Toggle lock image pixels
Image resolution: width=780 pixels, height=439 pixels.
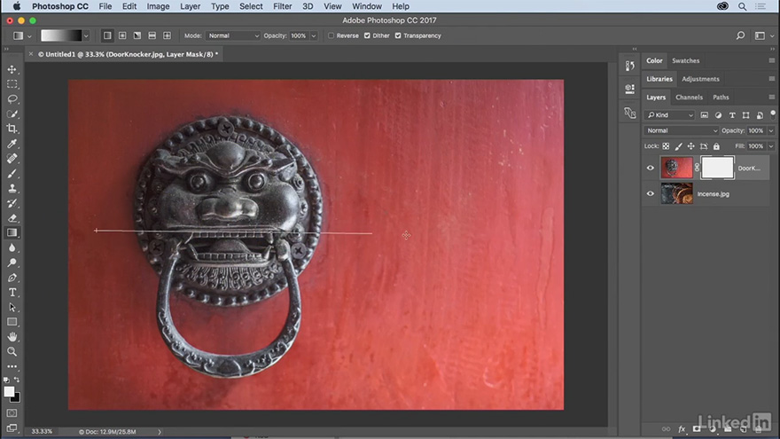point(679,146)
